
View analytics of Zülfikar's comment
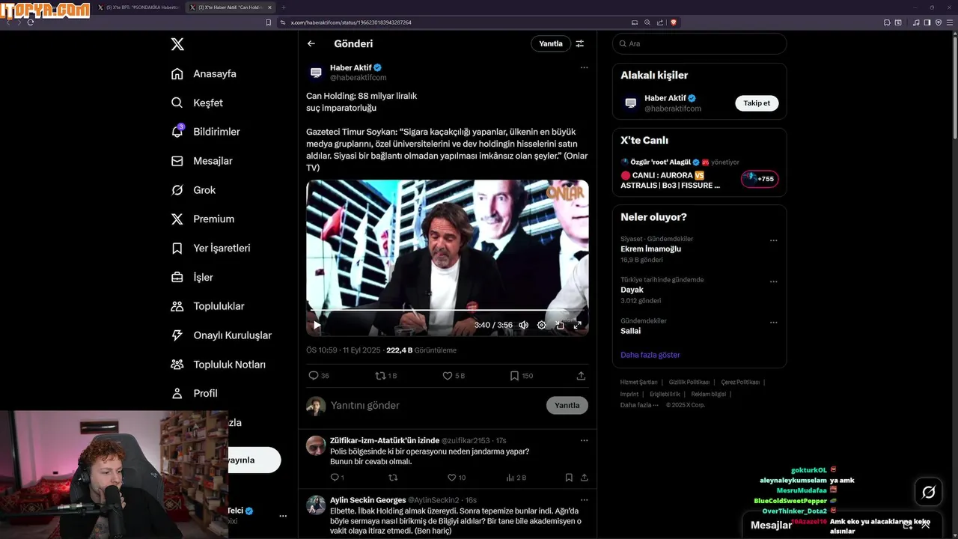516,478
